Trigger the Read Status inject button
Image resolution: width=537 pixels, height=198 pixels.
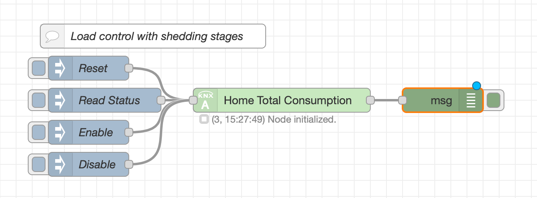pos(38,100)
